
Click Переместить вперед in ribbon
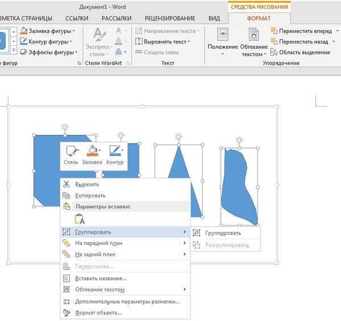(301, 31)
